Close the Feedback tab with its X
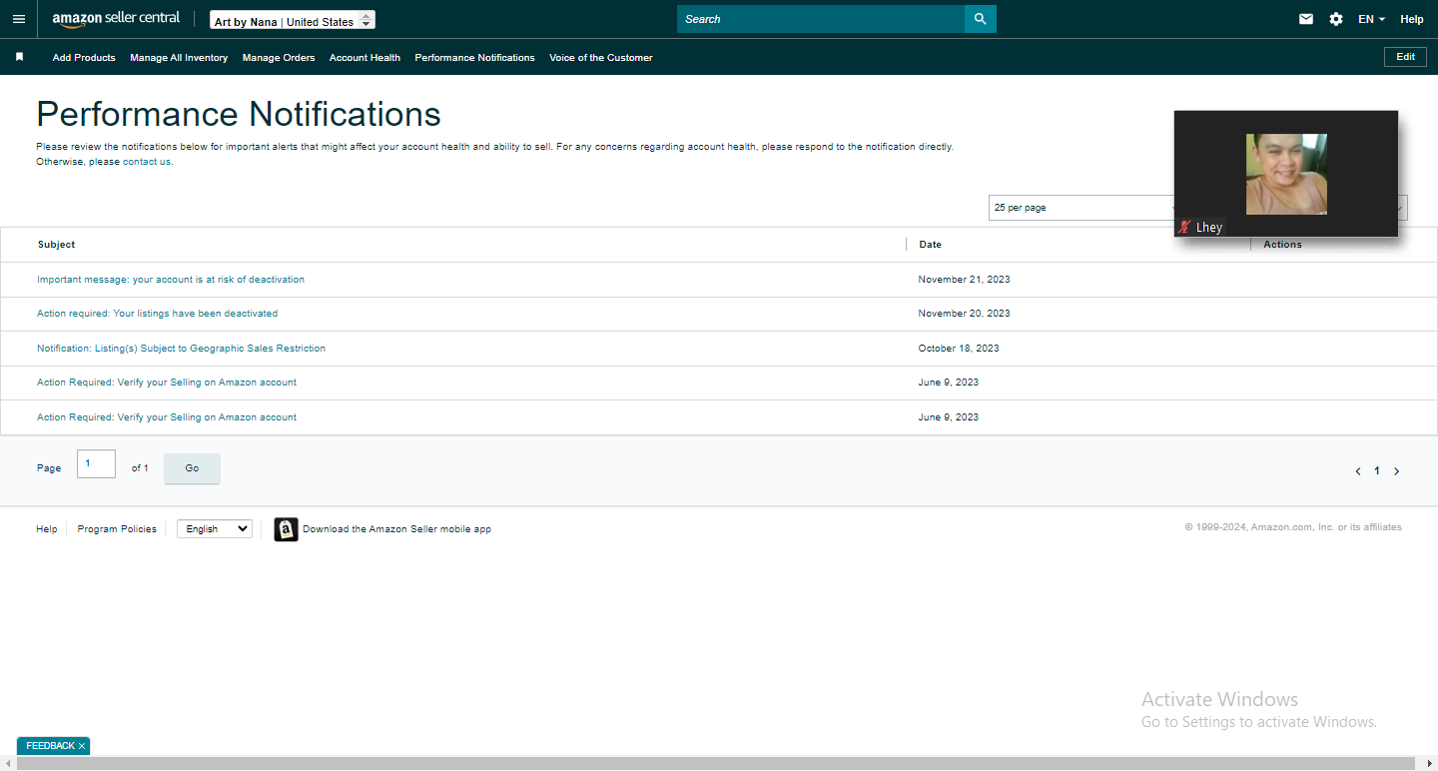This screenshot has width=1438, height=771. (x=82, y=746)
